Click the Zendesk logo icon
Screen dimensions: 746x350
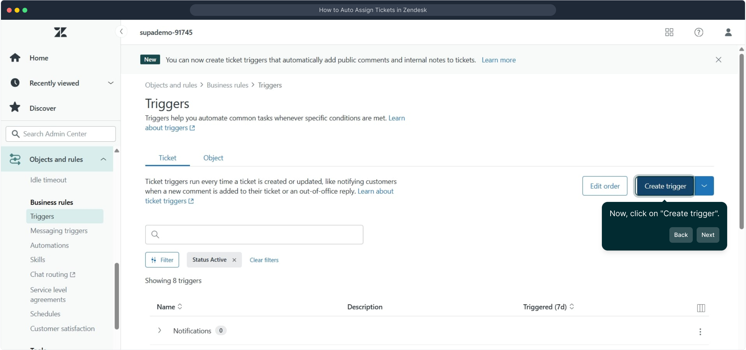click(60, 32)
